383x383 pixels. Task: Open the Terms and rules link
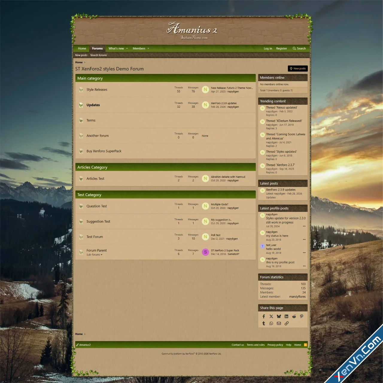pos(256,345)
